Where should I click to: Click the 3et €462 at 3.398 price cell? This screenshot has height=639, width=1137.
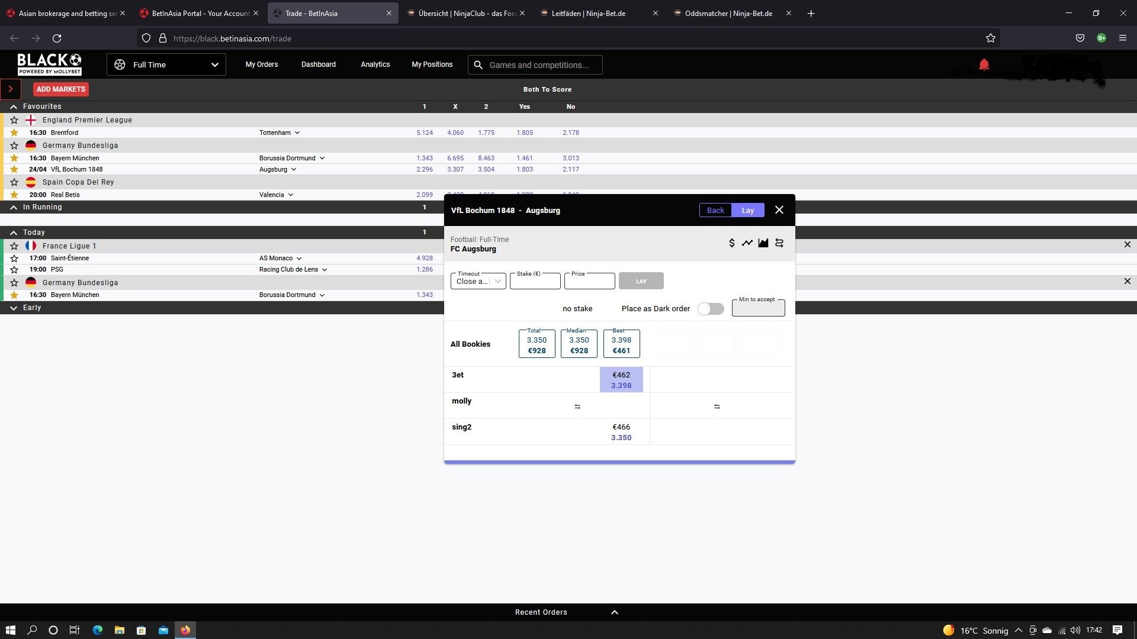[x=621, y=380]
